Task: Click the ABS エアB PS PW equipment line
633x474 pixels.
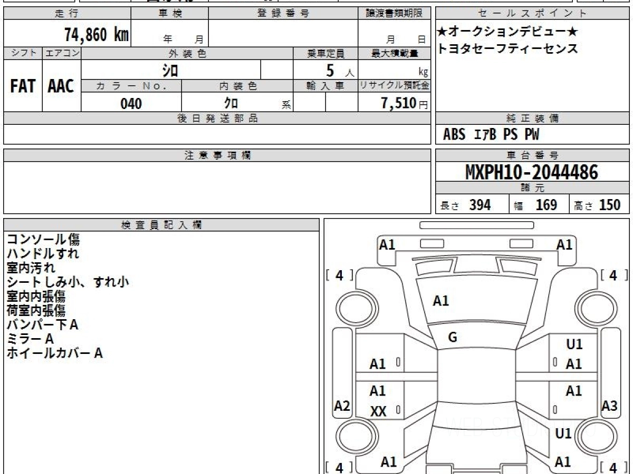Action: pyautogui.click(x=491, y=135)
